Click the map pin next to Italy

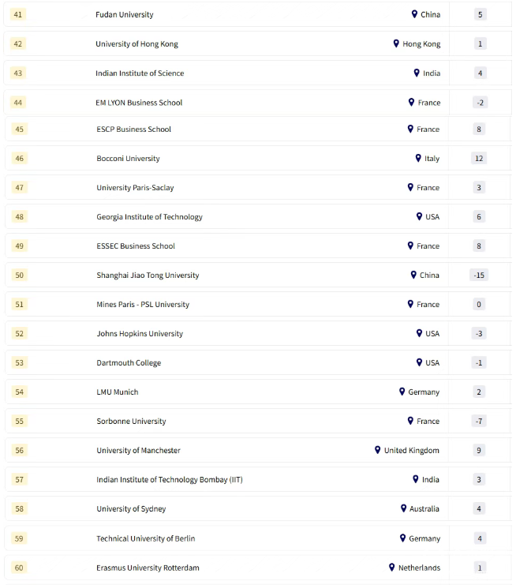[418, 158]
